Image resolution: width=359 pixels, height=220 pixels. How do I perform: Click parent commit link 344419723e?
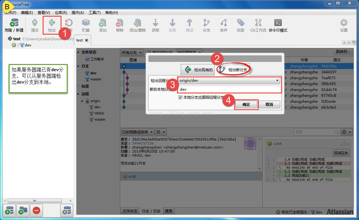pos(143,143)
